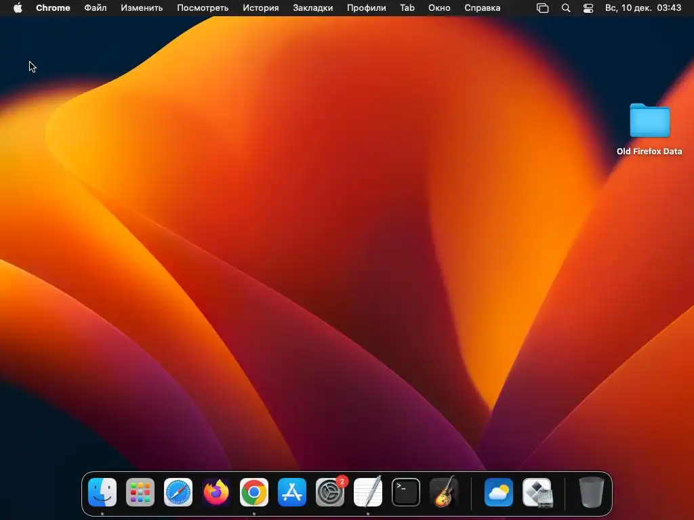This screenshot has width=694, height=520.
Task: Launch Firefox from the Dock
Action: click(x=216, y=492)
